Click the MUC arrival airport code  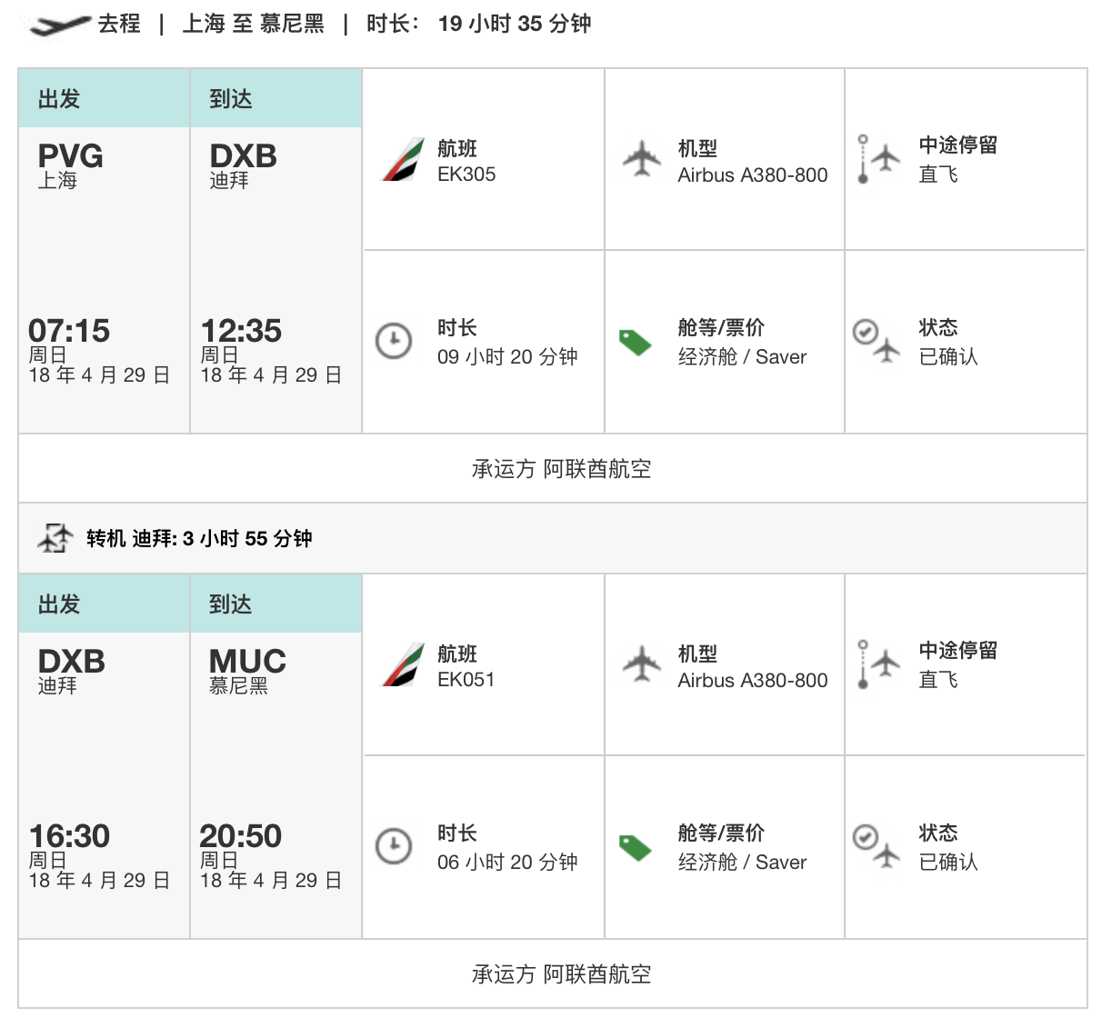[x=247, y=661]
